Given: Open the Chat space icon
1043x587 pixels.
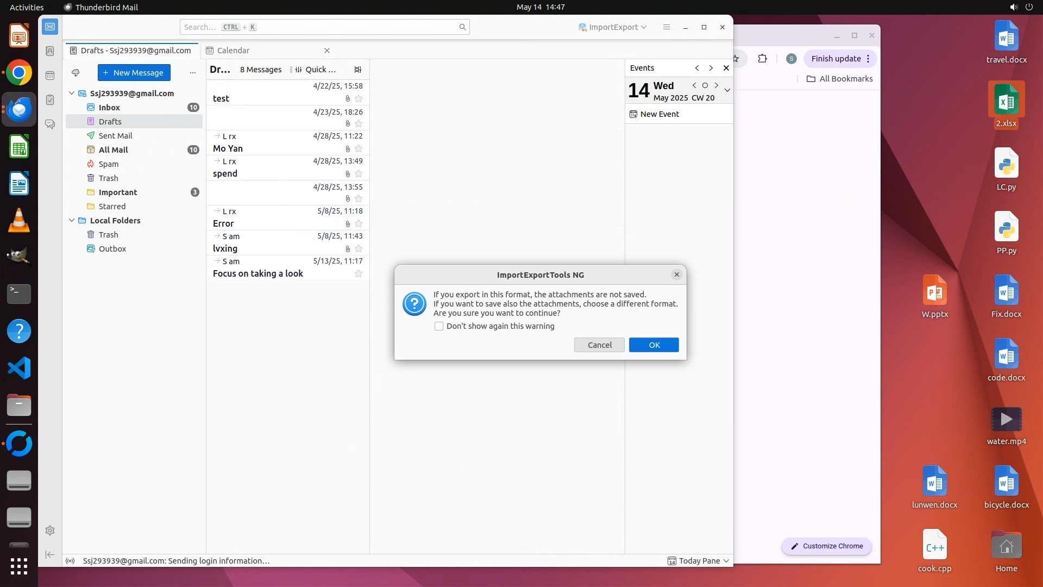Looking at the screenshot, I should pyautogui.click(x=50, y=124).
